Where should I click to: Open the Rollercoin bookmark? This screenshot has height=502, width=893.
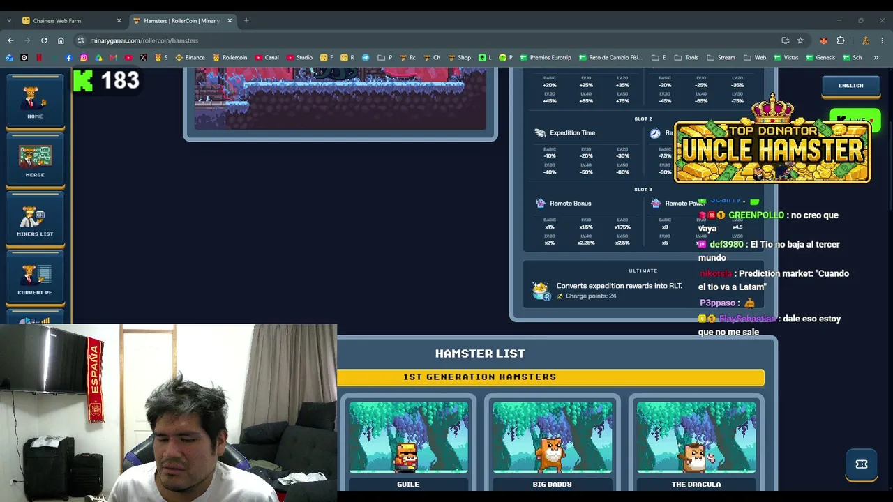pyautogui.click(x=230, y=57)
